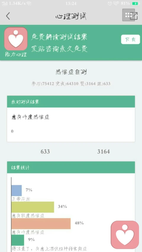Screen dimensions: 142x252
Task: Tap the floating pink heart icon
Action: pos(125,235)
